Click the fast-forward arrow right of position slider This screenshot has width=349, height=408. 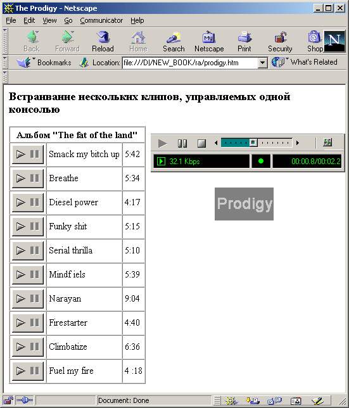(x=298, y=143)
